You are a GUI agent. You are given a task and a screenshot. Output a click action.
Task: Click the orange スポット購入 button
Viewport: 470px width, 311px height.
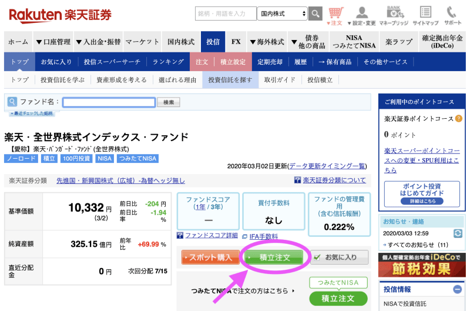coord(210,257)
